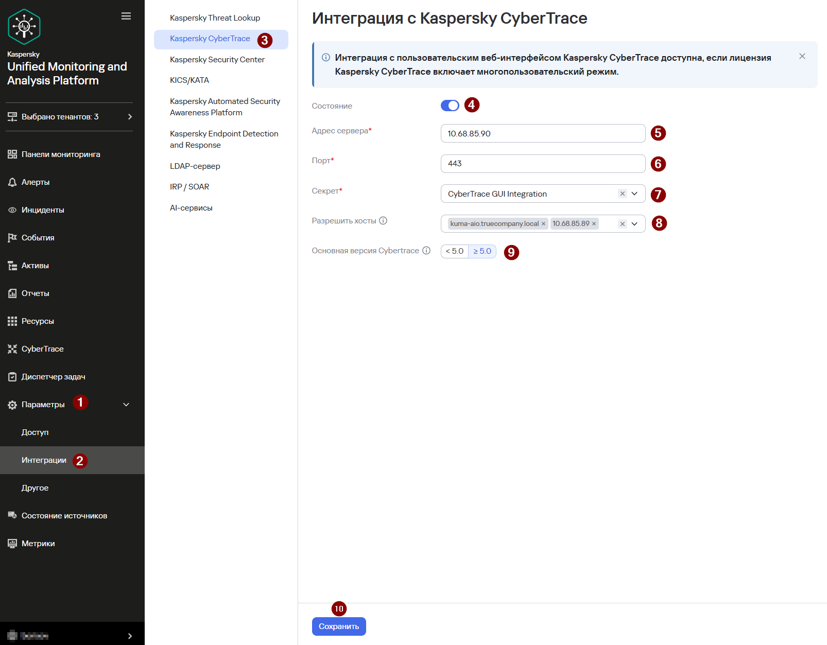Viewport: 827px width, 645px height.
Task: Click the Активы tree icon
Action: coord(12,266)
